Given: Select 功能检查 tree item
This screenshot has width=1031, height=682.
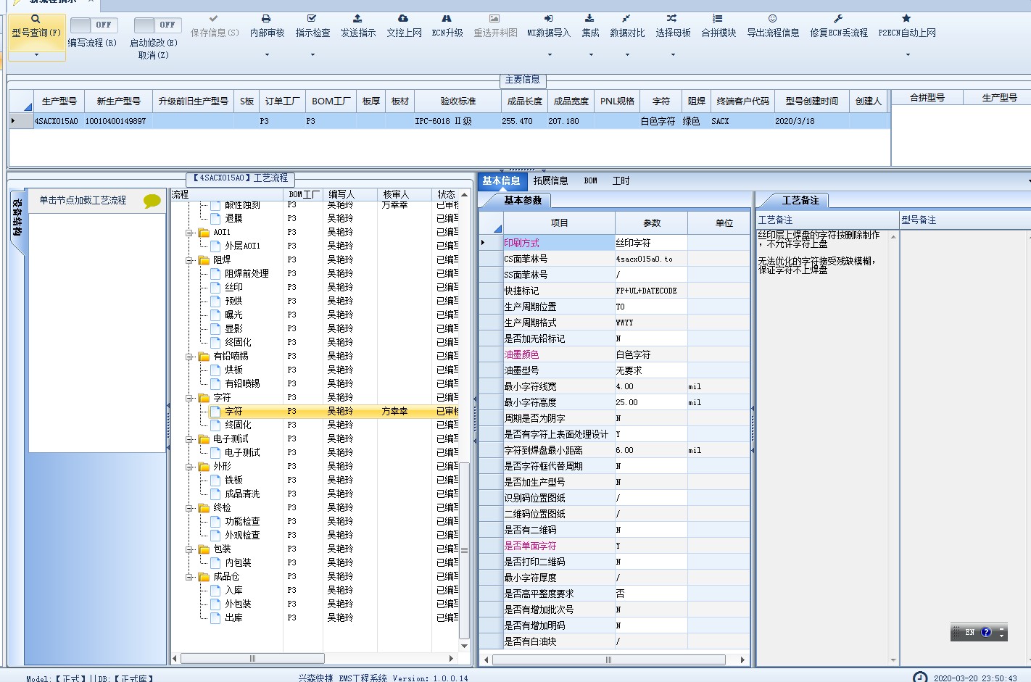Looking at the screenshot, I should pos(242,521).
